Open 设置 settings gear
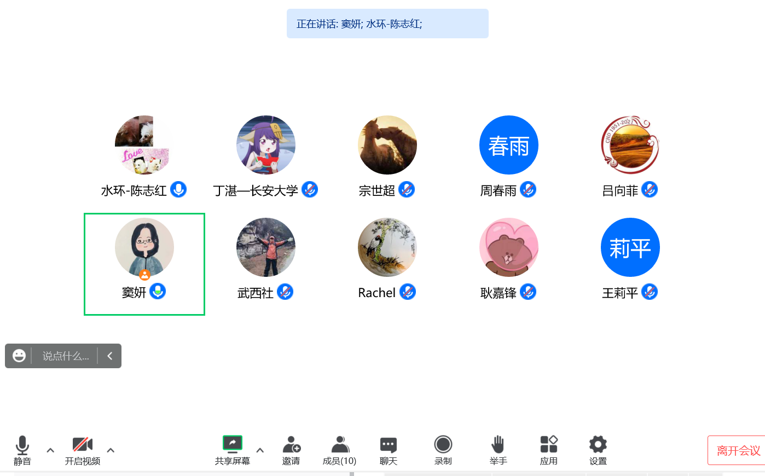 pos(598,444)
